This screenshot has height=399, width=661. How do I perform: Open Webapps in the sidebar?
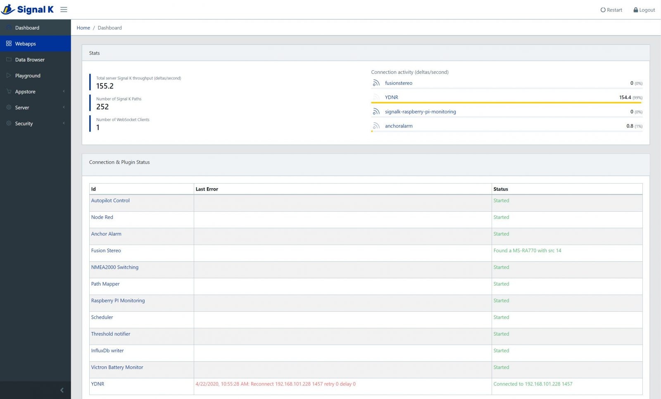point(36,44)
